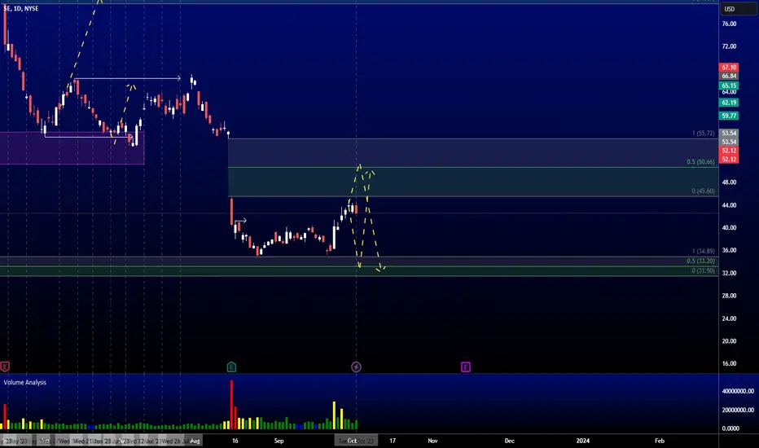Screen dimensions: 759x448
Task: Open the USD currency selector
Action: 738,9
